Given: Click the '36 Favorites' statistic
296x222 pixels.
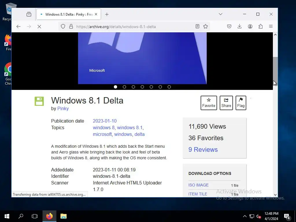Looking at the screenshot, I should (x=206, y=138).
